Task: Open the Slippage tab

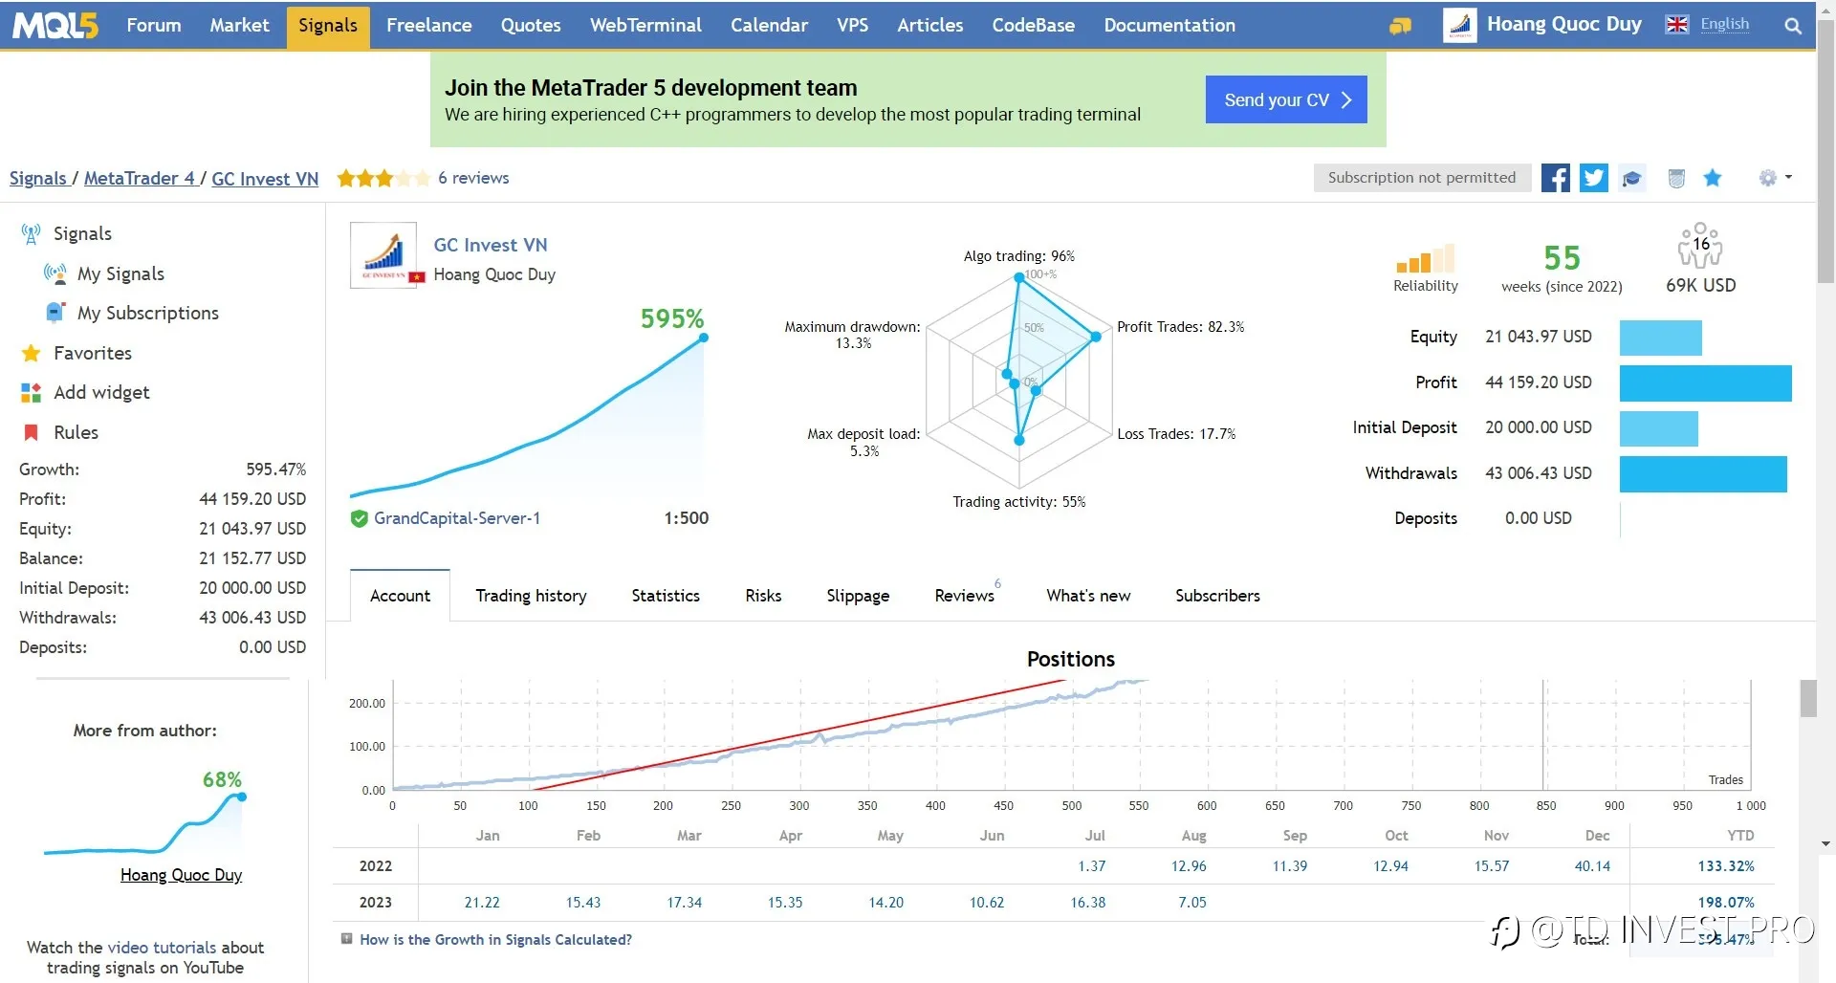Action: [858, 596]
